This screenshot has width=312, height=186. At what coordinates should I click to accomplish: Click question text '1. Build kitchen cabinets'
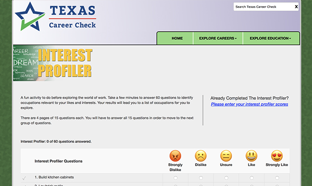pyautogui.click(x=54, y=177)
